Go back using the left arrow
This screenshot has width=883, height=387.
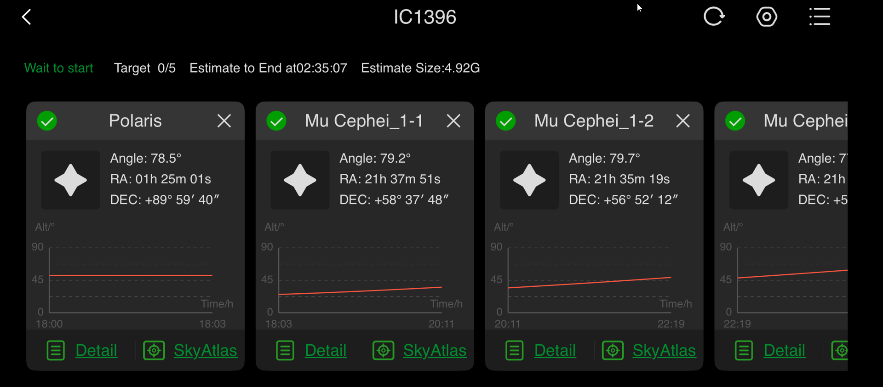pyautogui.click(x=27, y=17)
